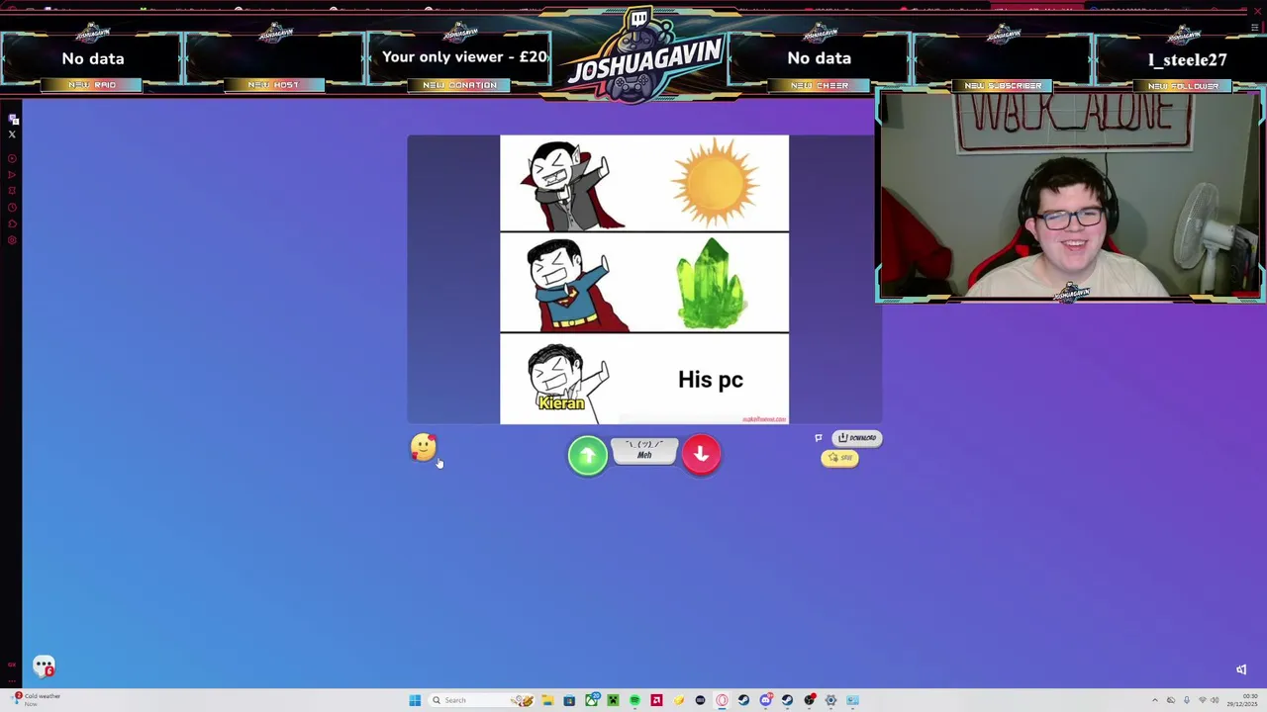
Task: Open Windows Start menu
Action: point(415,700)
